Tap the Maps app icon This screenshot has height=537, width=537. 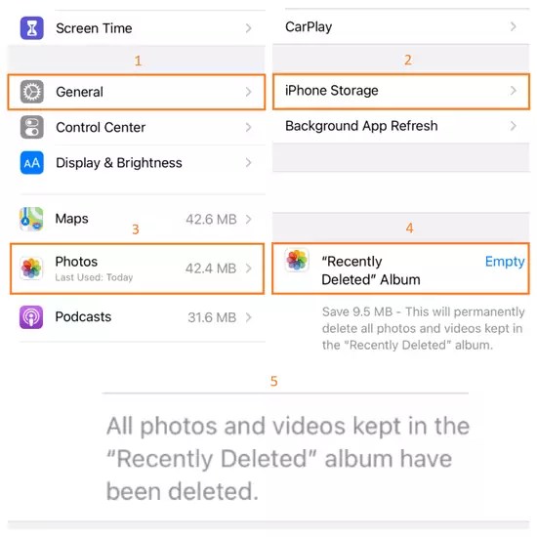31,219
